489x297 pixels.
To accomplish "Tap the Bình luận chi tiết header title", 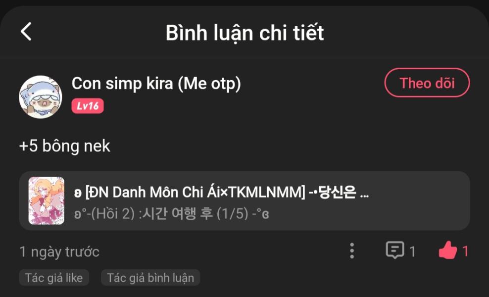I will (245, 33).
